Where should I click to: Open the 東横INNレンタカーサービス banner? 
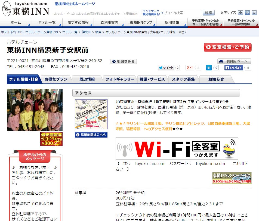coord(232,178)
